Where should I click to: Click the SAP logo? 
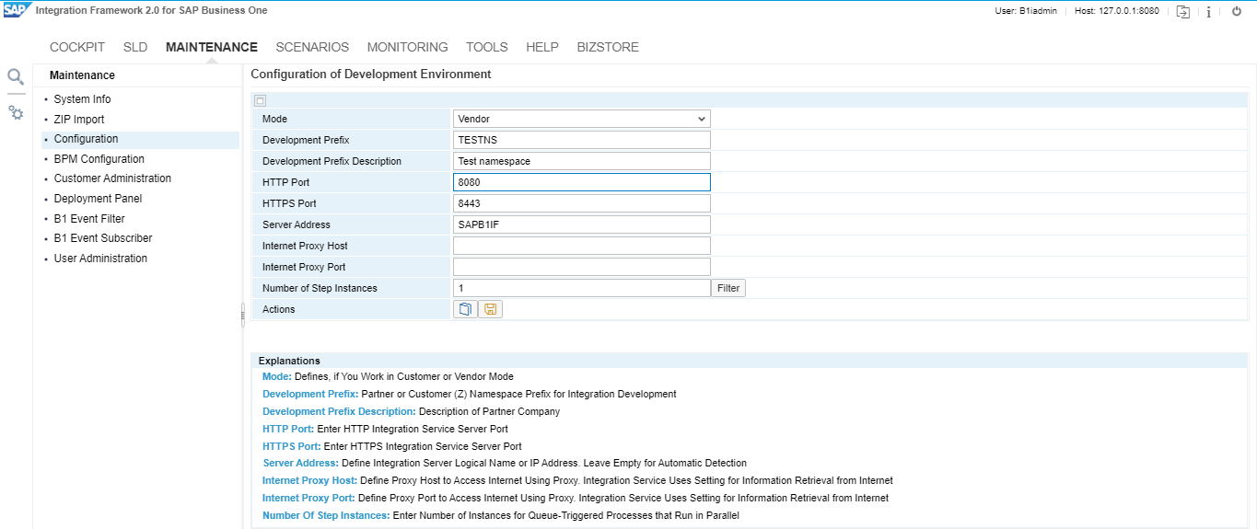[x=15, y=10]
